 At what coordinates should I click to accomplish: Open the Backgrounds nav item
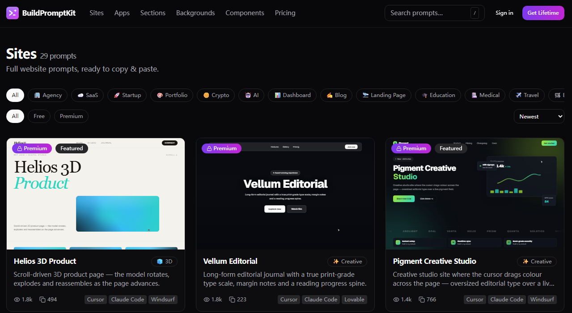(x=195, y=13)
